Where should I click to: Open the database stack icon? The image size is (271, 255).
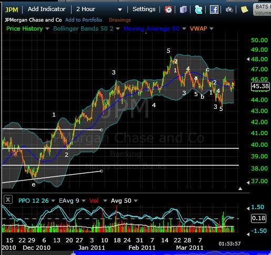pyautogui.click(x=183, y=10)
